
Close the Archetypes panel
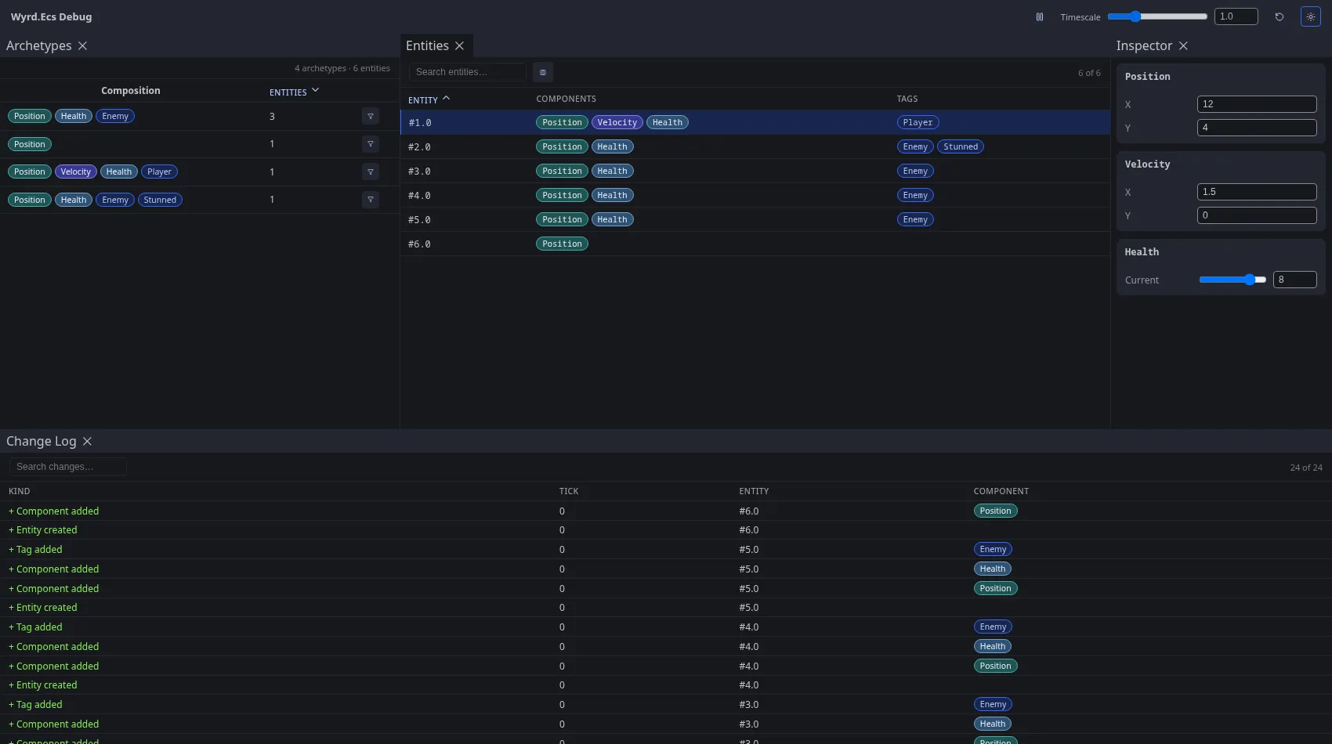pyautogui.click(x=82, y=45)
